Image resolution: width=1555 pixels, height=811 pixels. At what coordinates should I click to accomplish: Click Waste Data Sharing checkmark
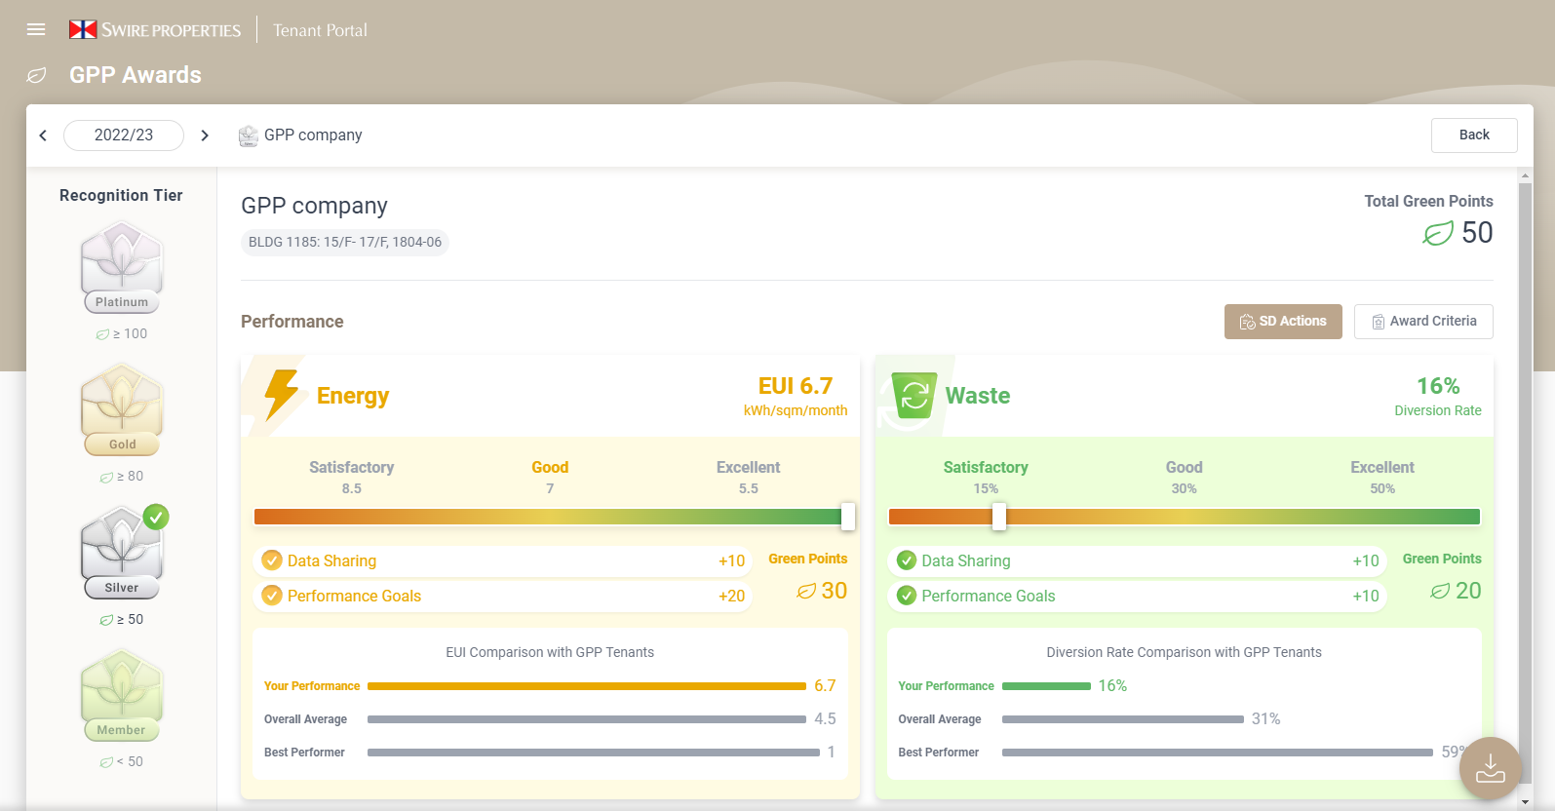click(907, 560)
